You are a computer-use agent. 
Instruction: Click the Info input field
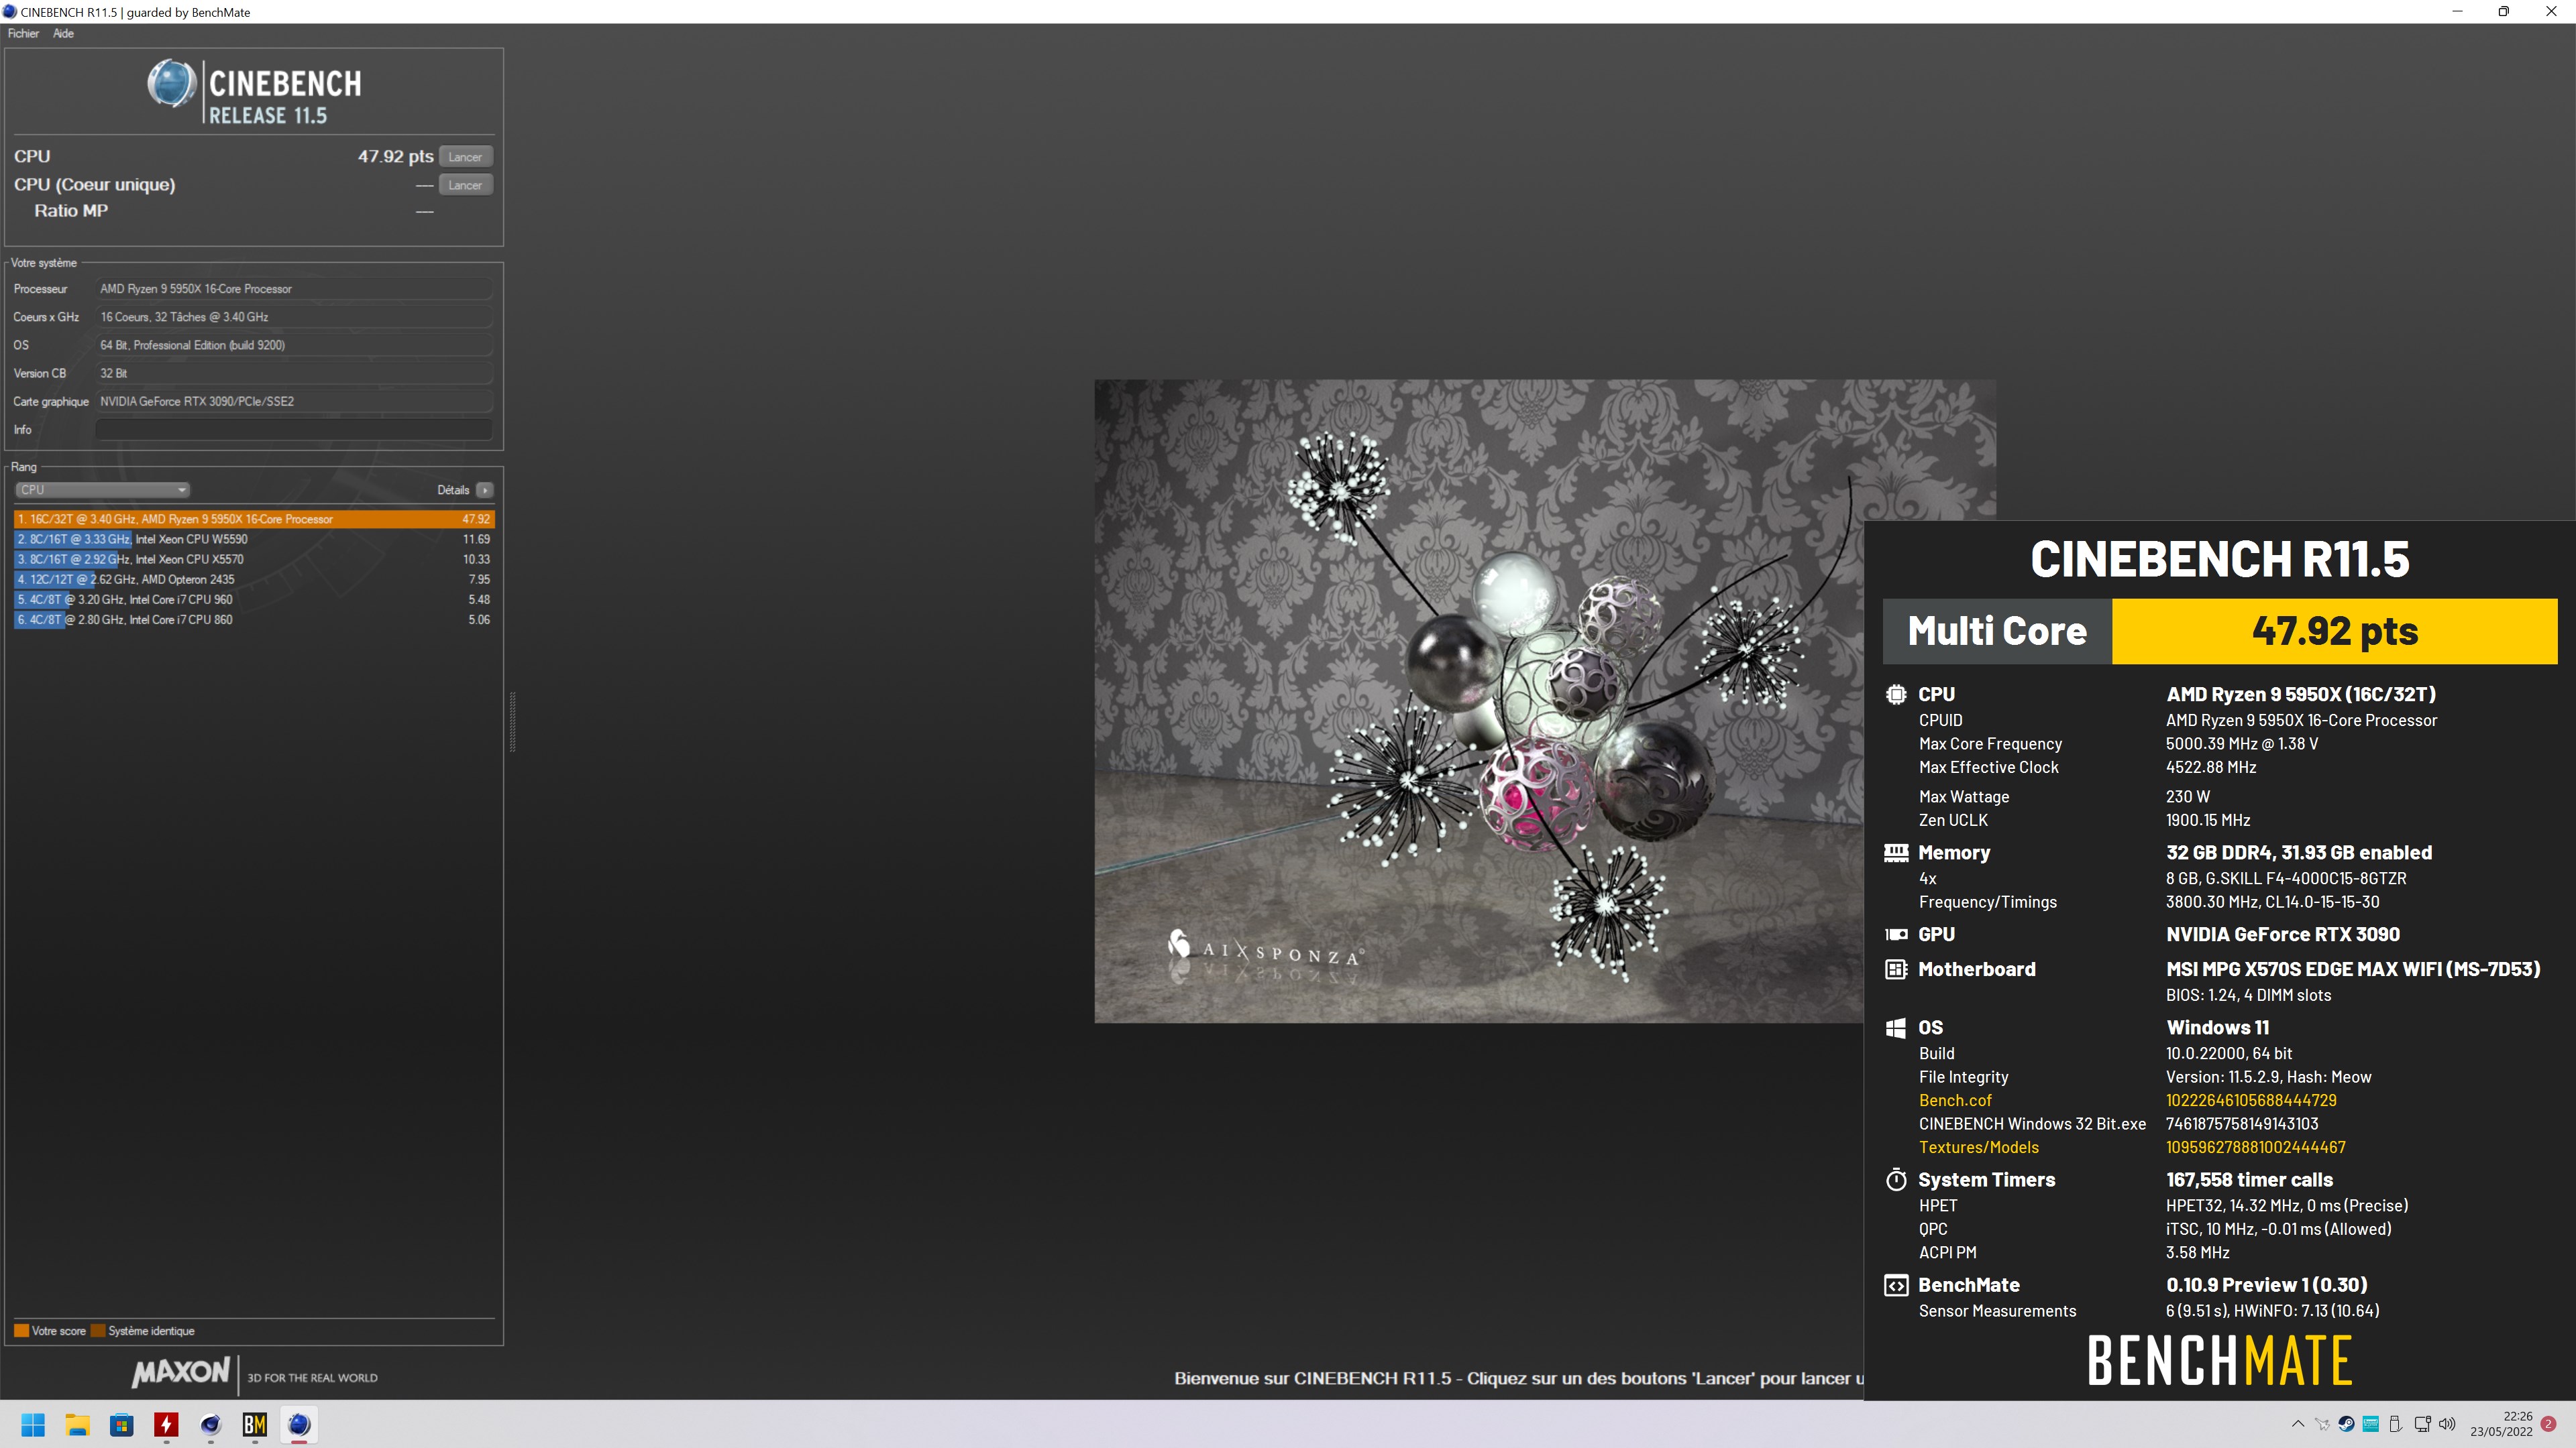[x=294, y=430]
